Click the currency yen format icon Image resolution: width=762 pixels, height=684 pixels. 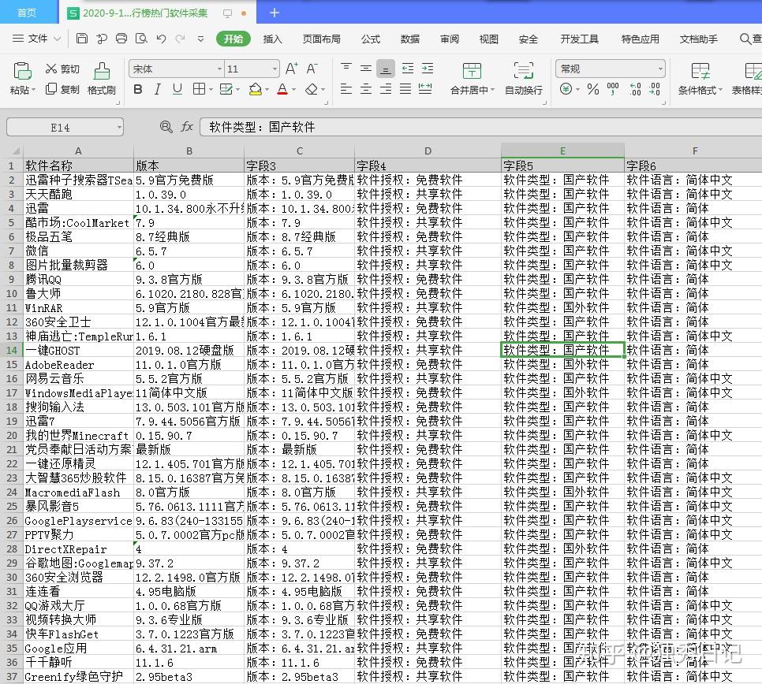coord(566,89)
